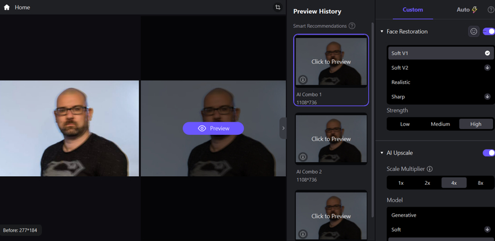495x241 pixels.
Task: Click the Home house icon
Action: [6, 8]
